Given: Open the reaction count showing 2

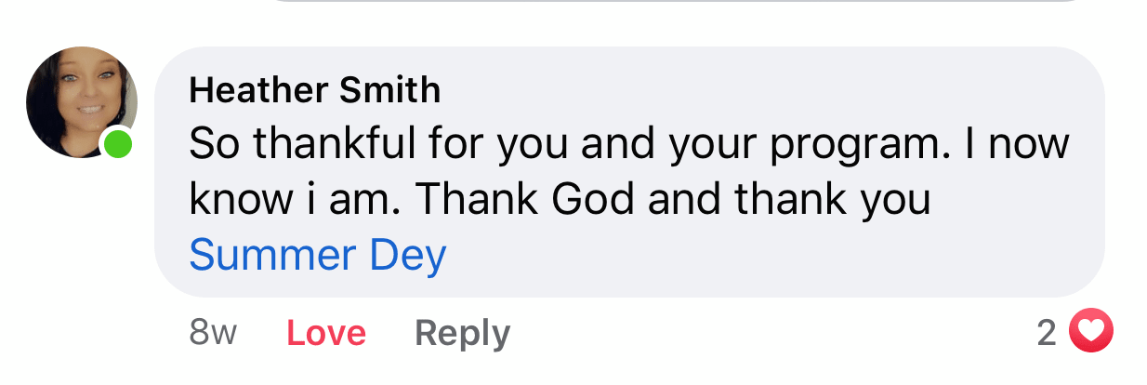Looking at the screenshot, I should pos(1047,332).
